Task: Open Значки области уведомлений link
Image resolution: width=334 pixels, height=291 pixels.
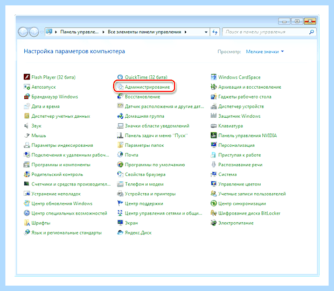Action: tap(157, 126)
